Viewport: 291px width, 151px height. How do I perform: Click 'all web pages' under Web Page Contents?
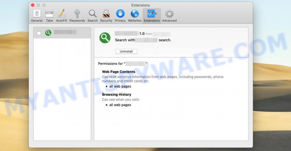pyautogui.click(x=120, y=86)
